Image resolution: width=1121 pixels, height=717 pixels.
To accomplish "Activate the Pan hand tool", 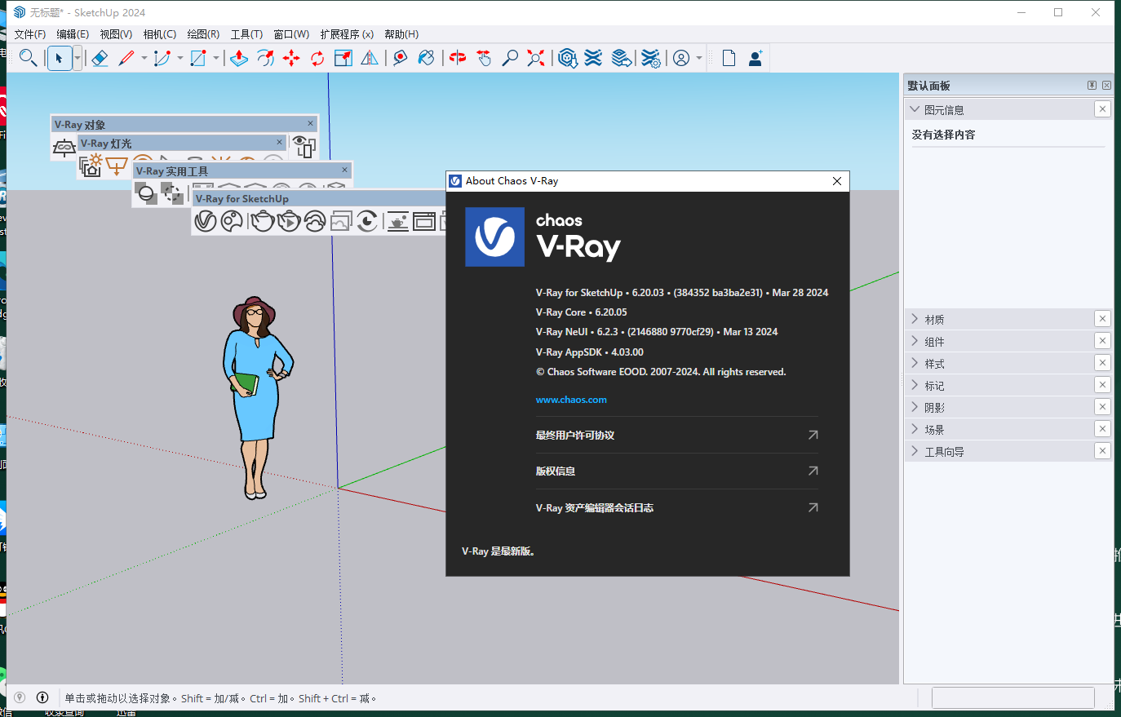I will pos(484,58).
